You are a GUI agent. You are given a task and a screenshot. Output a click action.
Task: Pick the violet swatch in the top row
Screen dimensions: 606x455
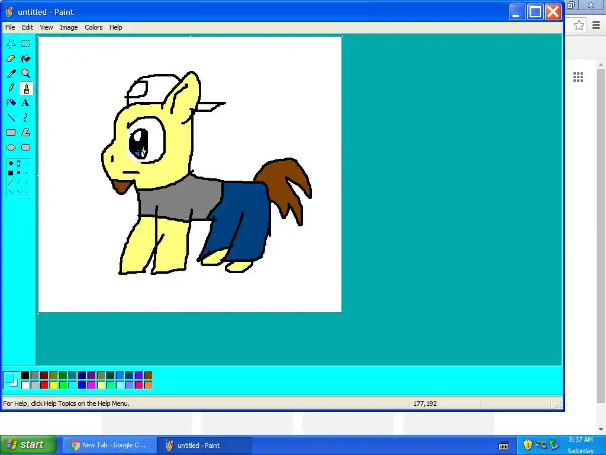138,375
